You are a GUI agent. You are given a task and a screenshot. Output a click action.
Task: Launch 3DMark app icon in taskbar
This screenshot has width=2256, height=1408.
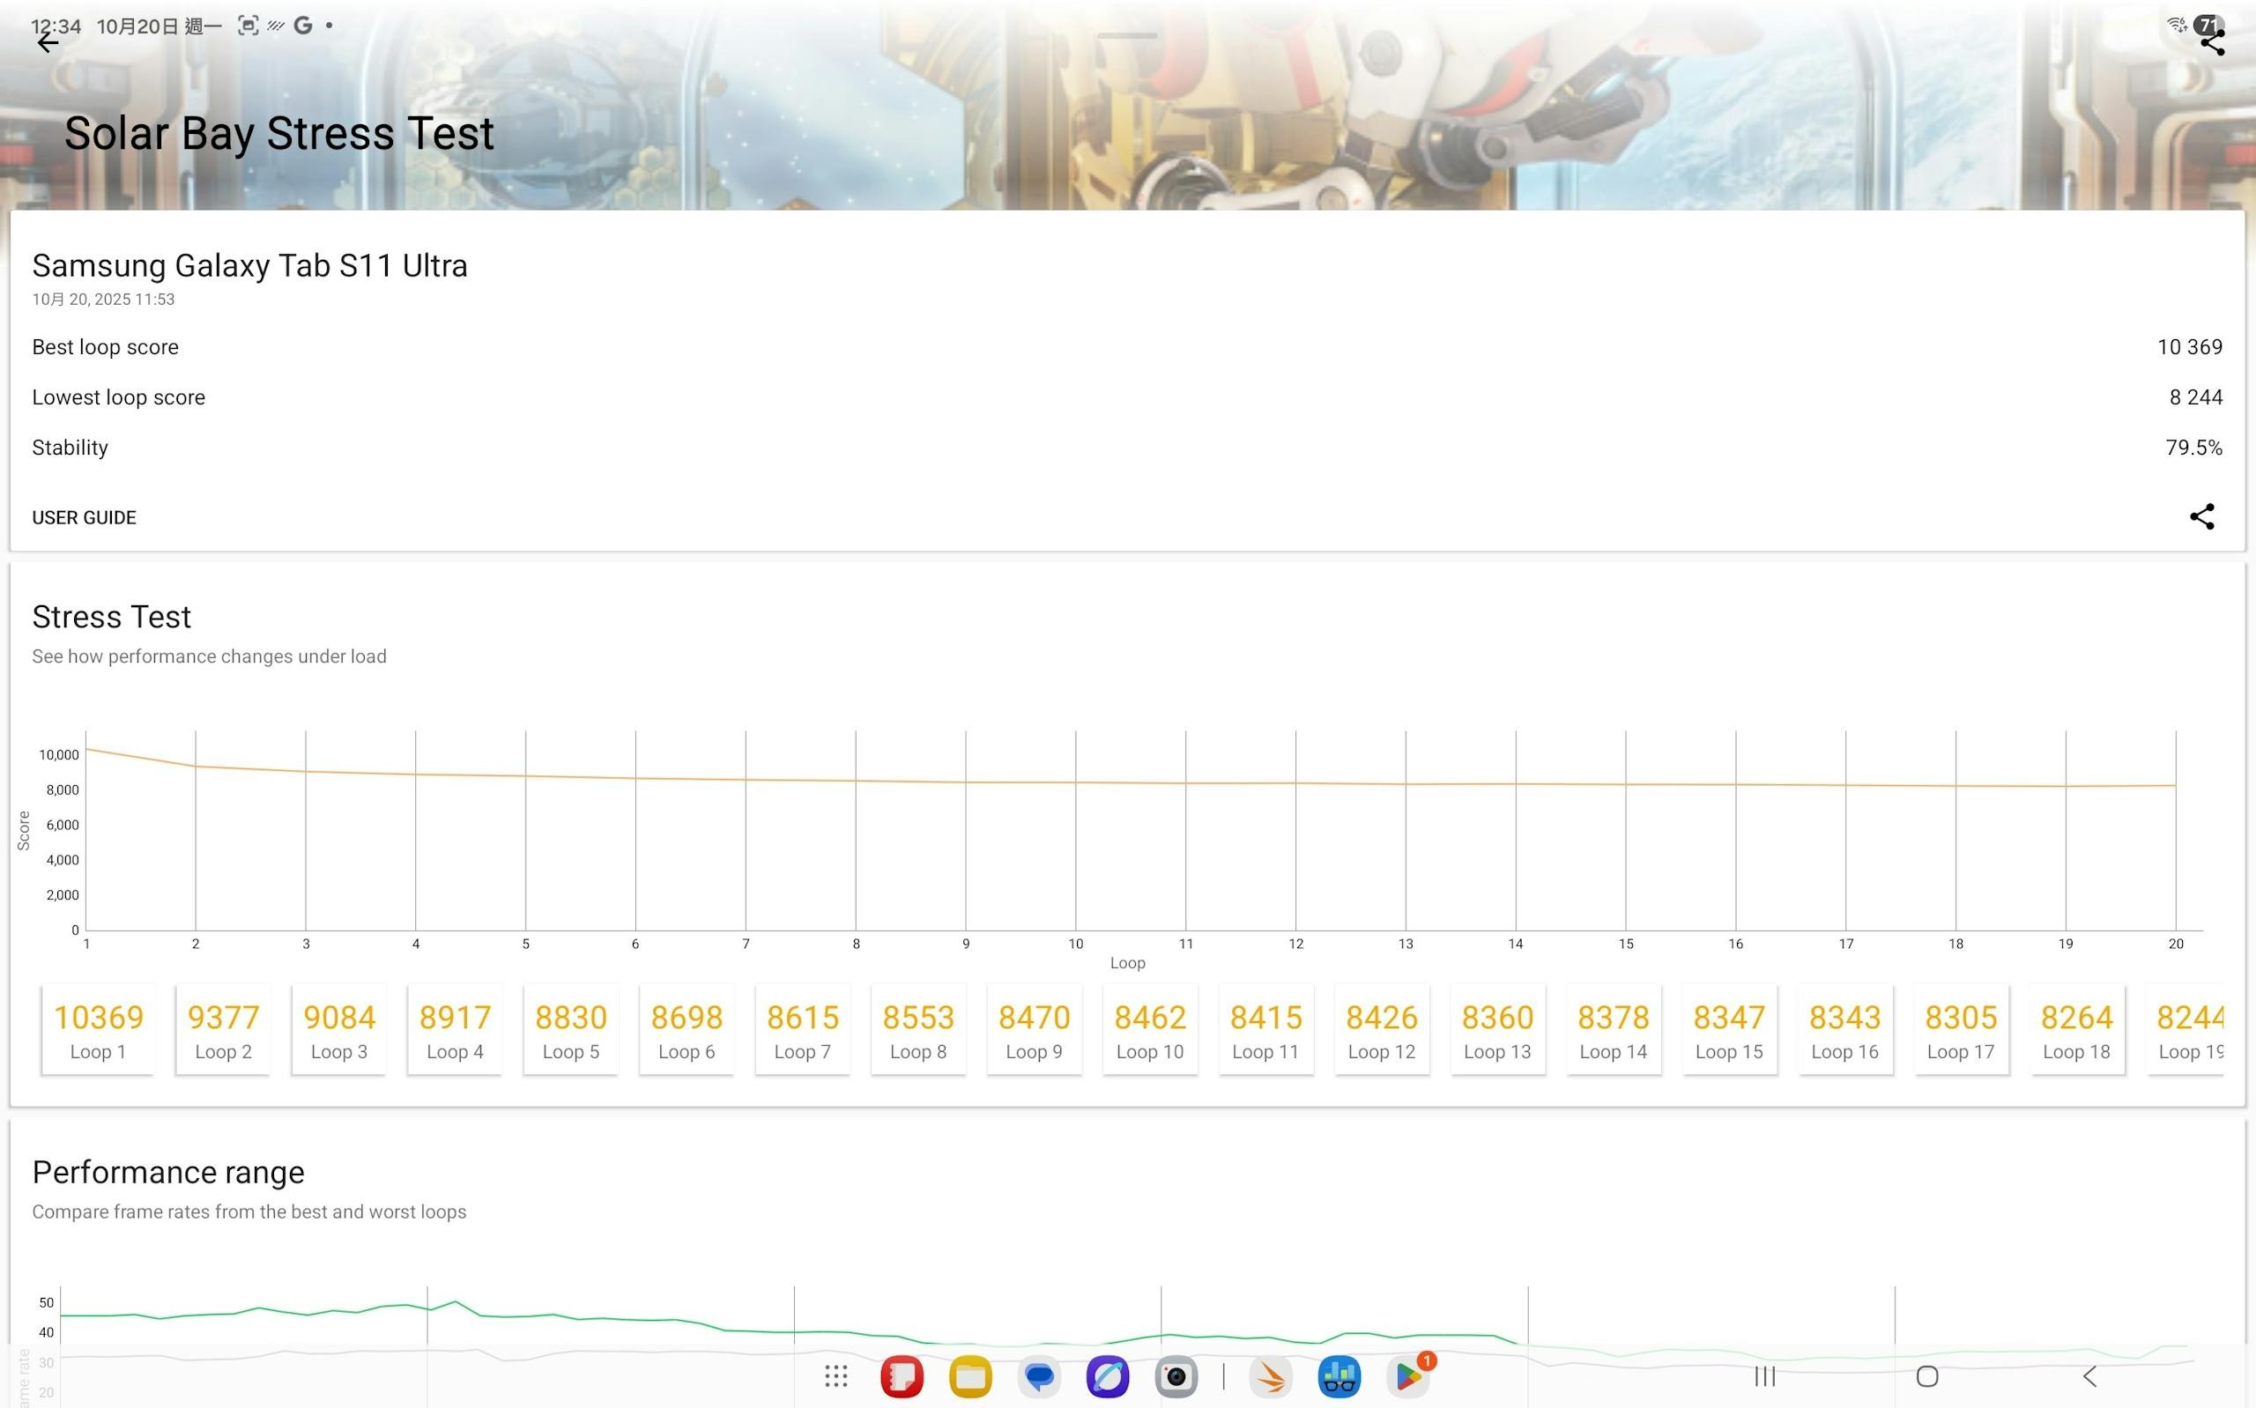(1271, 1376)
